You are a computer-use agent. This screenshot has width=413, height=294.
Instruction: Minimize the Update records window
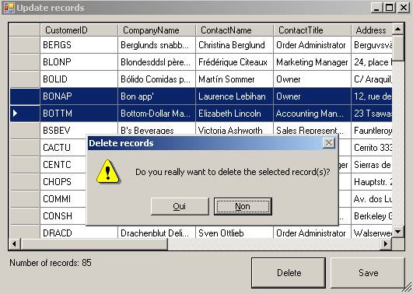pyautogui.click(x=376, y=7)
